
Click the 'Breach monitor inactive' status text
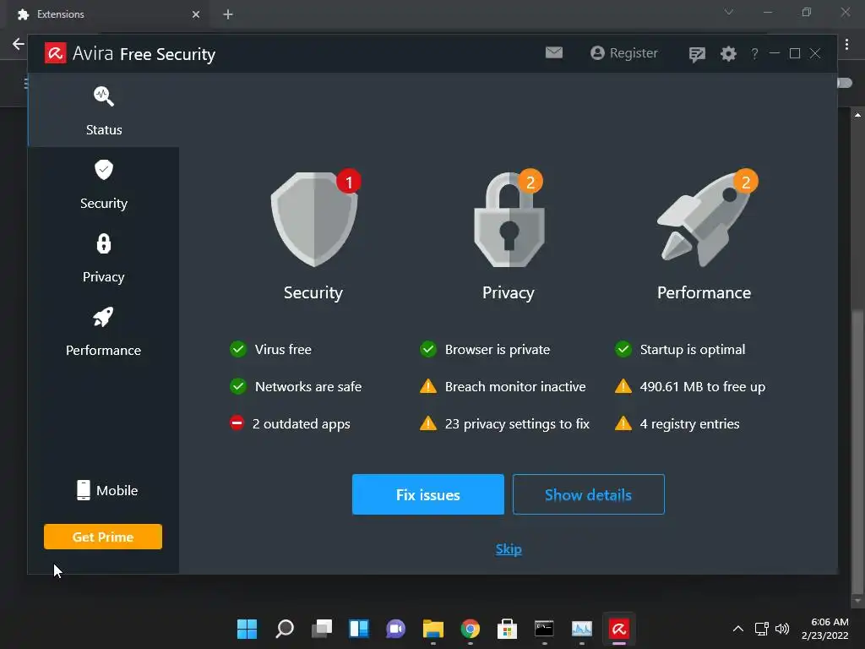pos(515,386)
